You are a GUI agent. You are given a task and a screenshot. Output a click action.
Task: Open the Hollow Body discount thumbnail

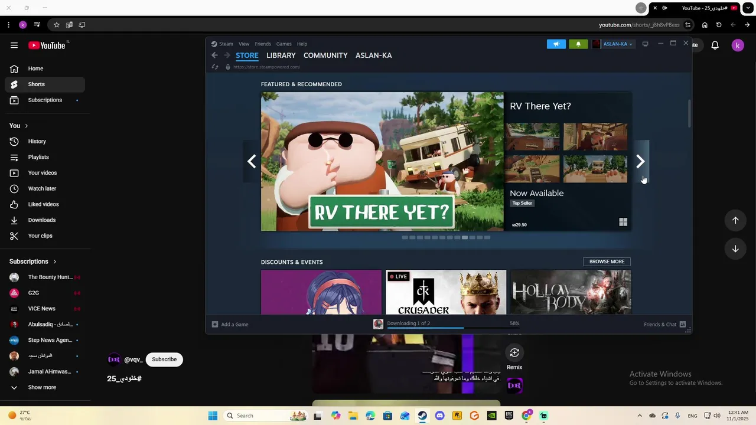click(x=571, y=292)
